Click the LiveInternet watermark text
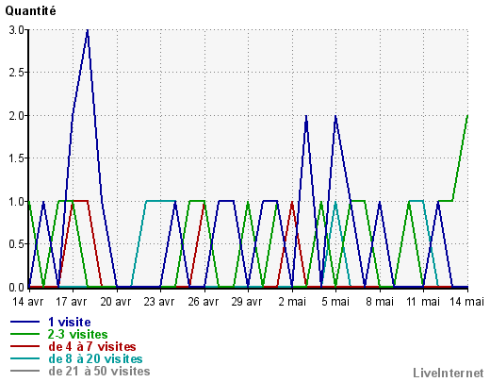Image resolution: width=490 pixels, height=382 pixels. 449,374
